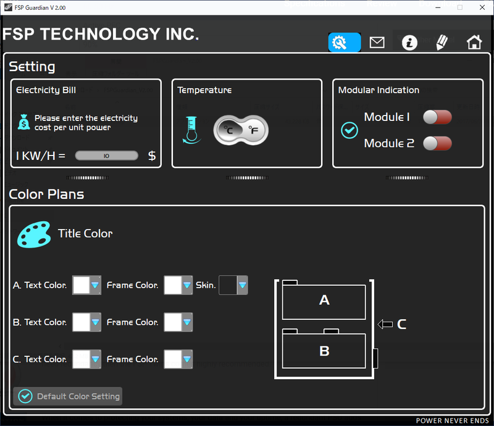Click the arrow pointing to frame C
This screenshot has height=426, width=494.
385,324
